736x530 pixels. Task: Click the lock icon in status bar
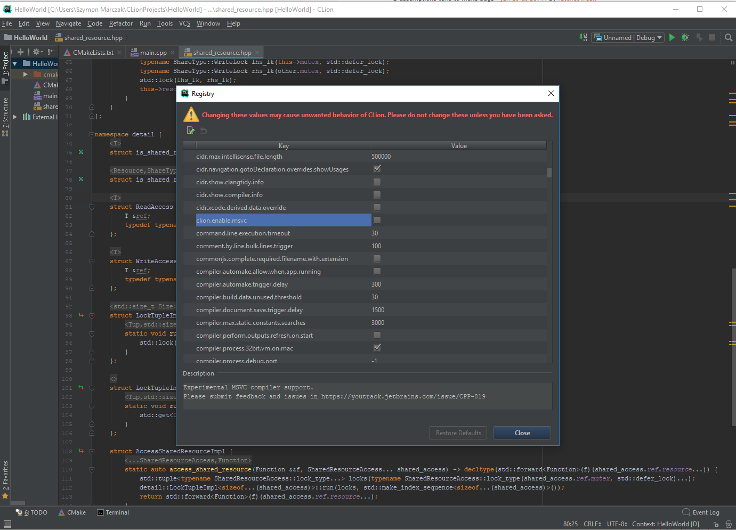click(716, 524)
